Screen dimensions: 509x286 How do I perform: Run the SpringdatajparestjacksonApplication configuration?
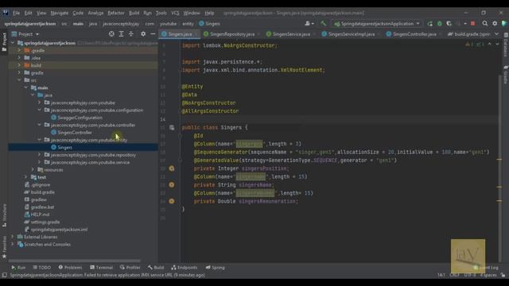pyautogui.click(x=429, y=23)
